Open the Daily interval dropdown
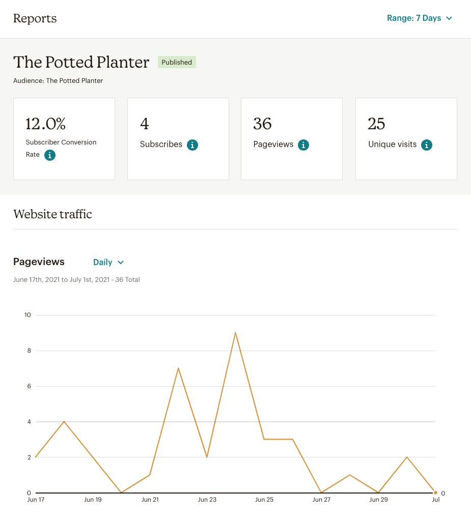471x521 pixels. (x=108, y=262)
